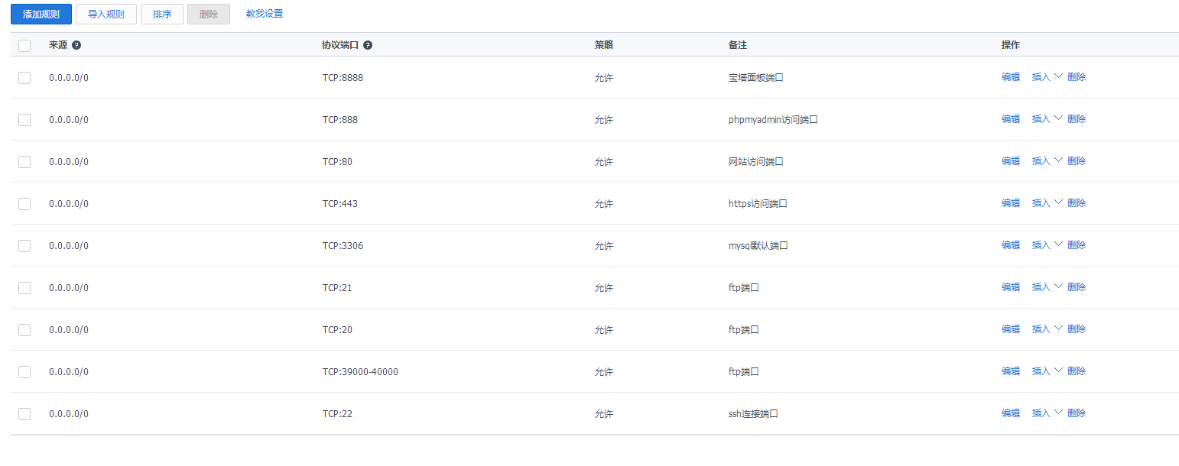Screen dimensions: 1179x466
Task: Click the phpmyadmin访问端口 remark text
Action: (774, 120)
